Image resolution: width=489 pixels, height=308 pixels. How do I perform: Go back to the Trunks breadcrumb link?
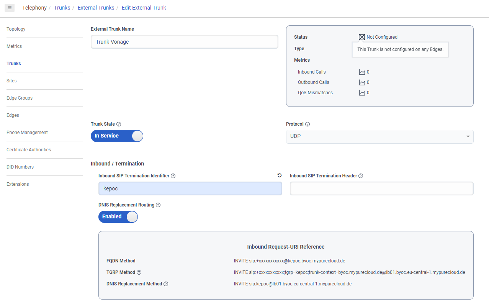point(62,8)
